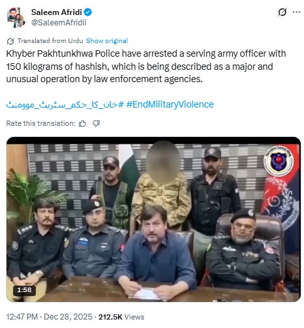Click the @SaleemAfridii handle

click(x=59, y=23)
